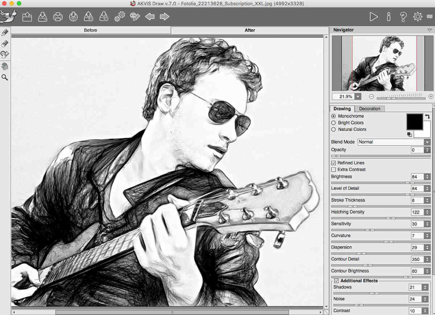Image resolution: width=435 pixels, height=315 pixels.
Task: Uncheck the Refined Lines checkbox
Action: [x=333, y=163]
